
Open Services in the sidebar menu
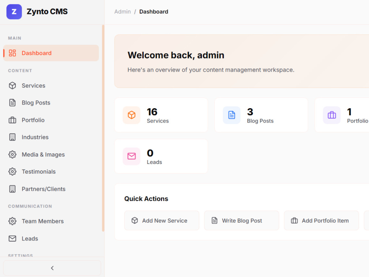(51, 86)
